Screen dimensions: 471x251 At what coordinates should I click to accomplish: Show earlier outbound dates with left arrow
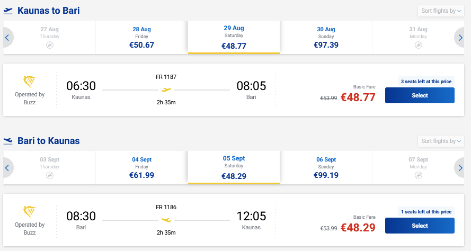pos(7,38)
